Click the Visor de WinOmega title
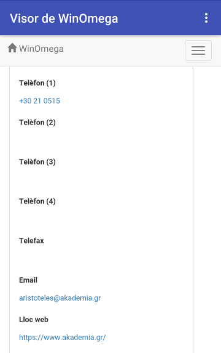 [x=64, y=18]
